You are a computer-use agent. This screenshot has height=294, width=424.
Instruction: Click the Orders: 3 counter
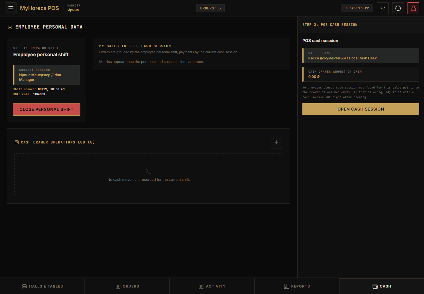coord(211,8)
